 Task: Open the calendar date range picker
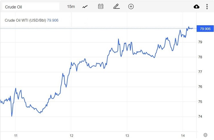coord(100,7)
